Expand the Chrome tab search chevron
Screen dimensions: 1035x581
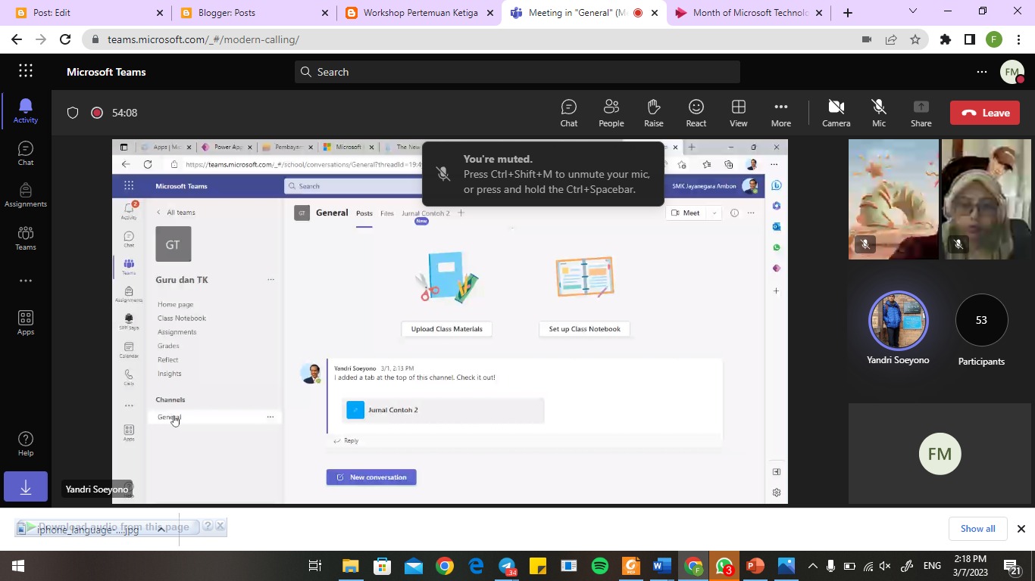point(913,11)
